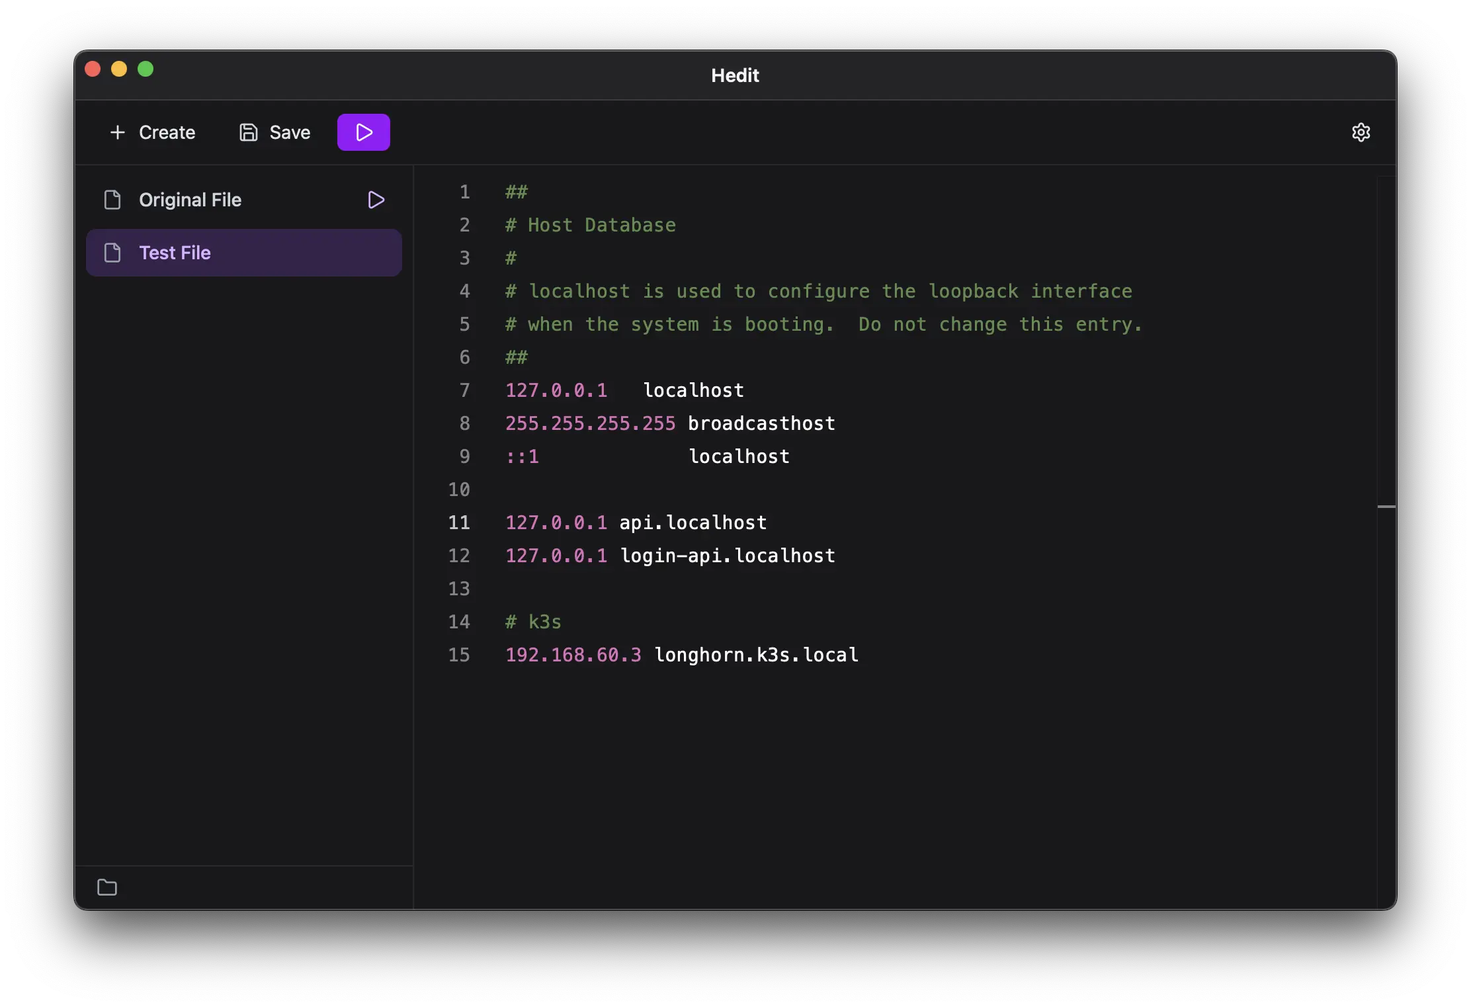Click the green fullscreen window button
Viewport: 1471px width, 1008px height.
(146, 69)
